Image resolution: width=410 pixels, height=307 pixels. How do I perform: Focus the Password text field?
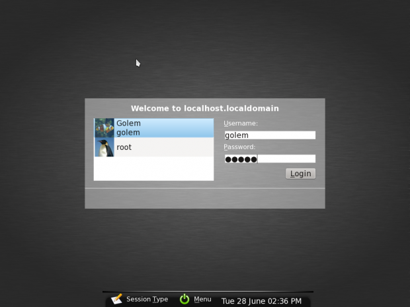click(286, 159)
